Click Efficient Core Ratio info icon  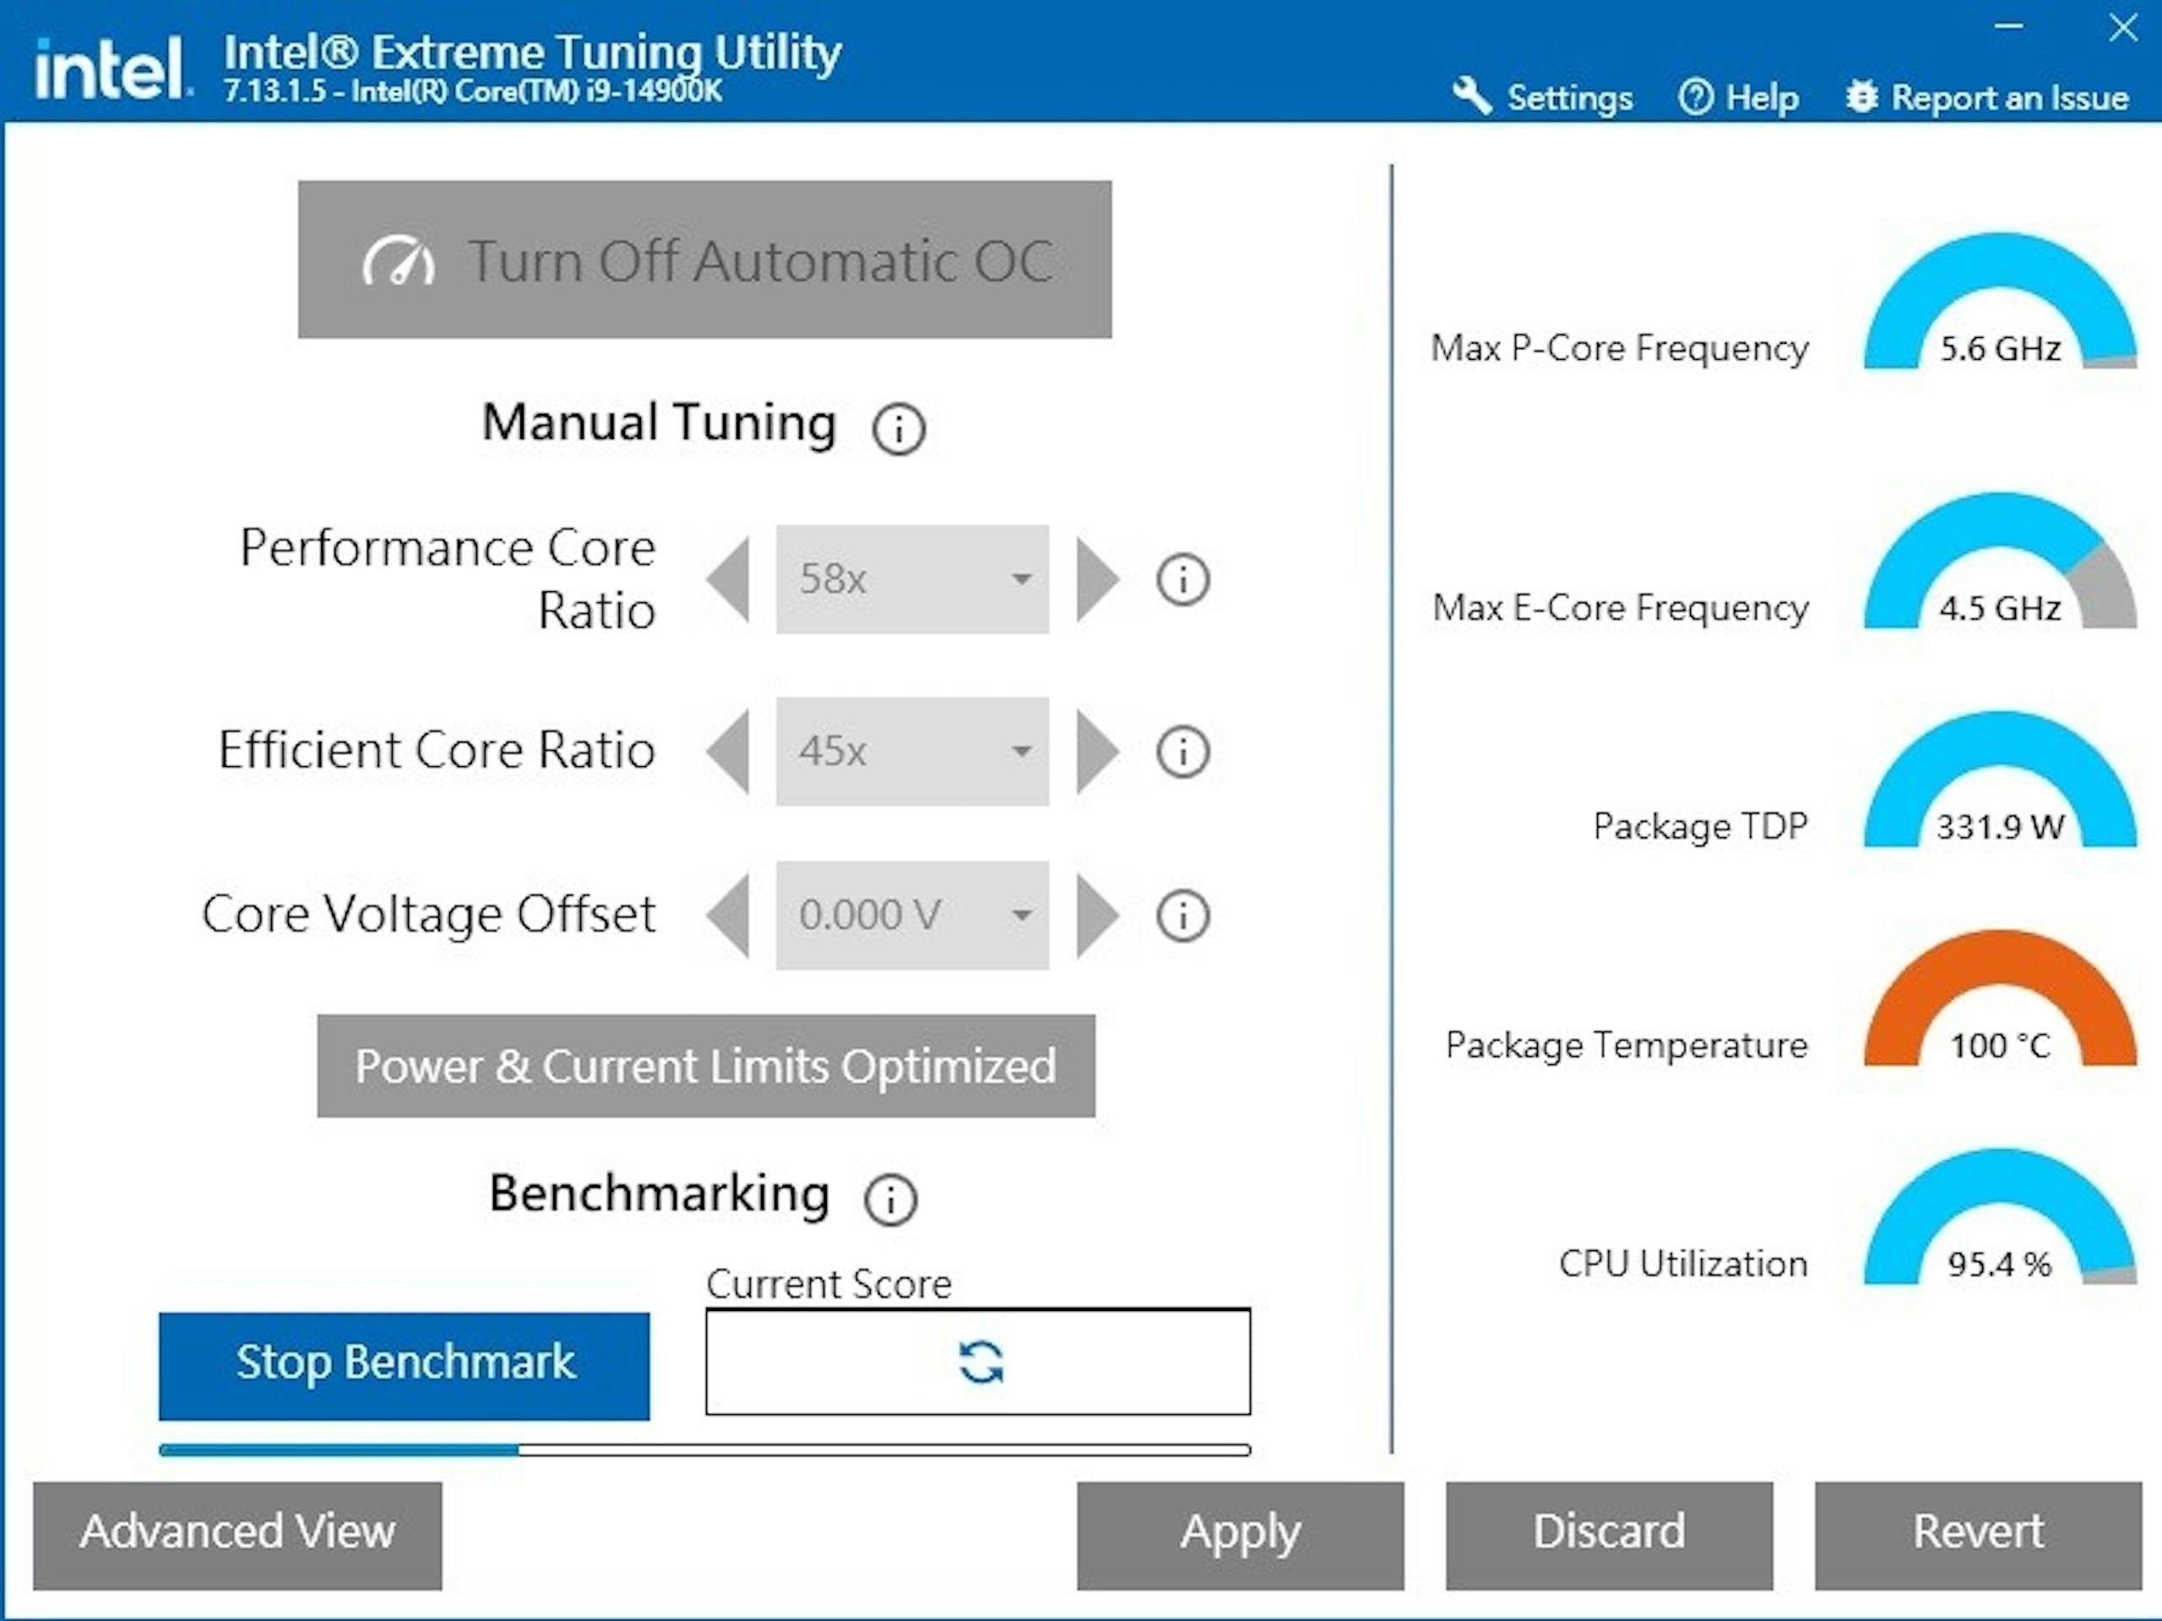[x=1182, y=752]
